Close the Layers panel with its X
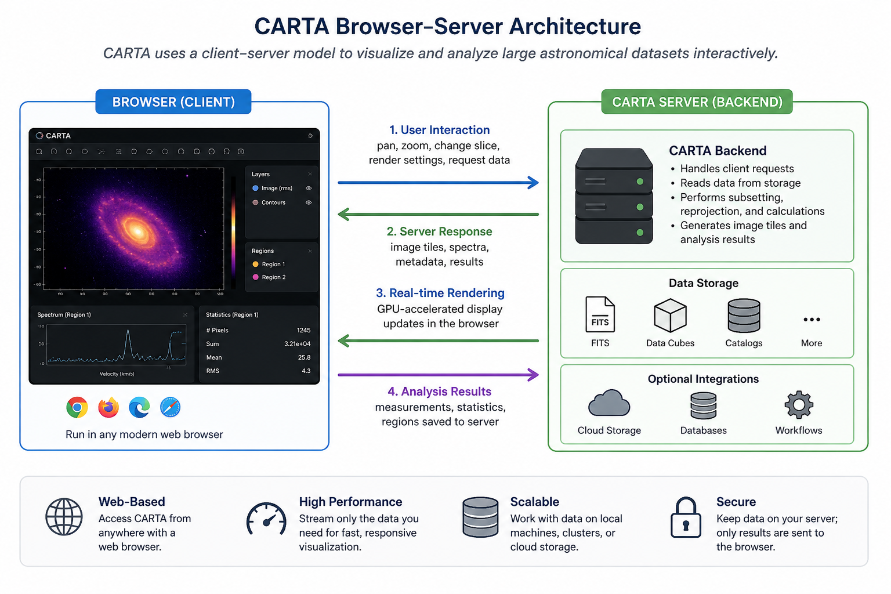 coord(310,174)
